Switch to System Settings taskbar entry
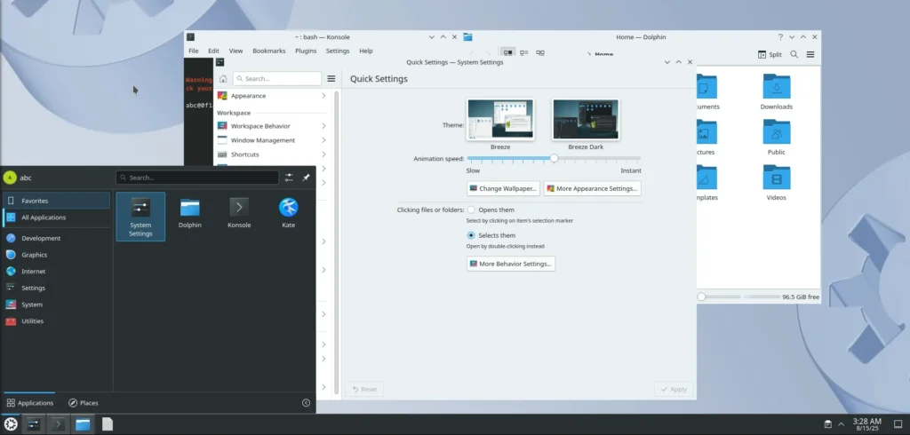 33,424
